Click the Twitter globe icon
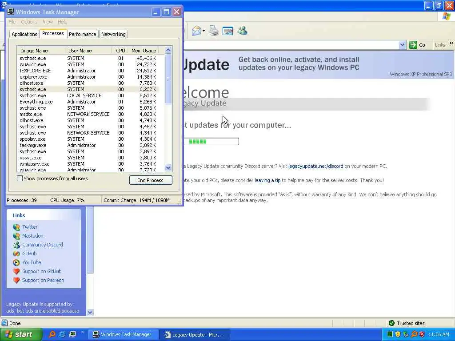This screenshot has height=341, width=455. [x=16, y=227]
